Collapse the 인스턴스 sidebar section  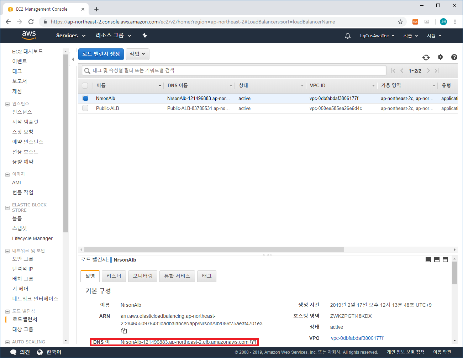pyautogui.click(x=7, y=104)
